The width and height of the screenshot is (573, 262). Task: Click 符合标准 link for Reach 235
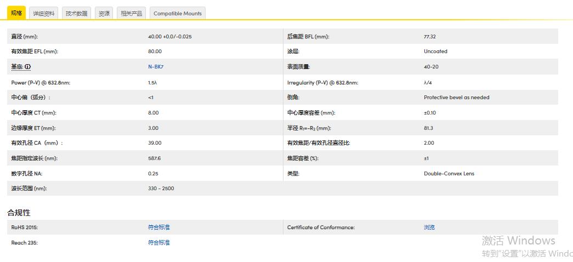pyautogui.click(x=159, y=243)
